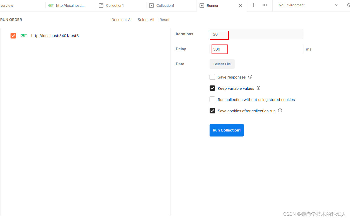Enable Save responses checkbox

(212, 77)
